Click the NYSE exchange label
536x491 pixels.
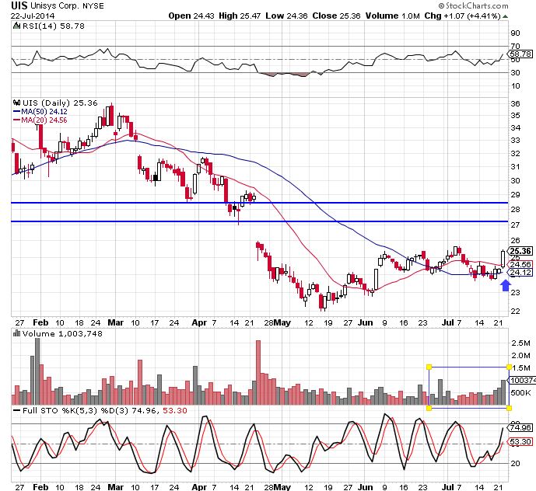point(93,5)
